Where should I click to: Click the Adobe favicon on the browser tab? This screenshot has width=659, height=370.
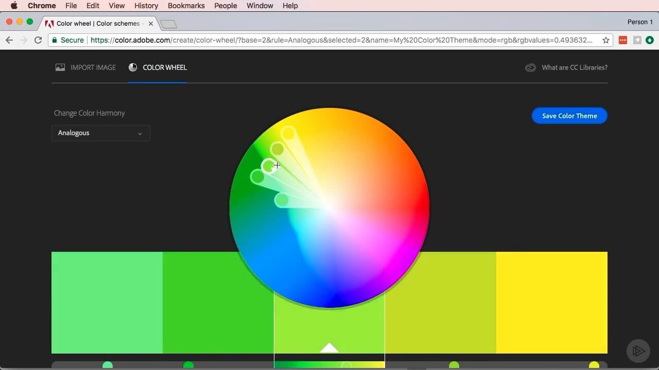(49, 24)
